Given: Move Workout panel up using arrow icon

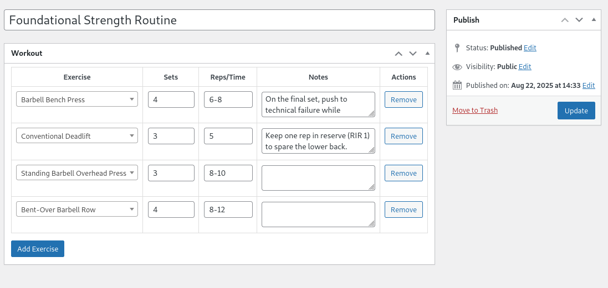Looking at the screenshot, I should tap(398, 54).
